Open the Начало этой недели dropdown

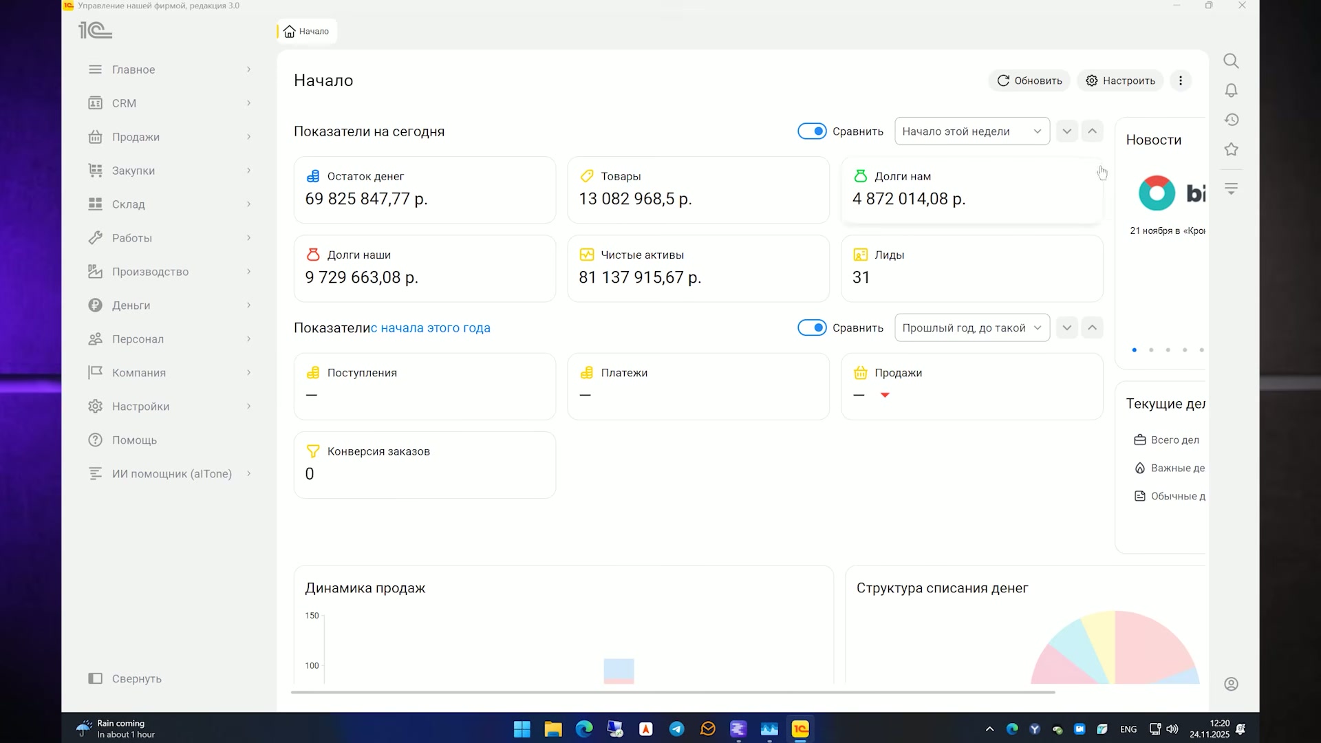(x=972, y=131)
